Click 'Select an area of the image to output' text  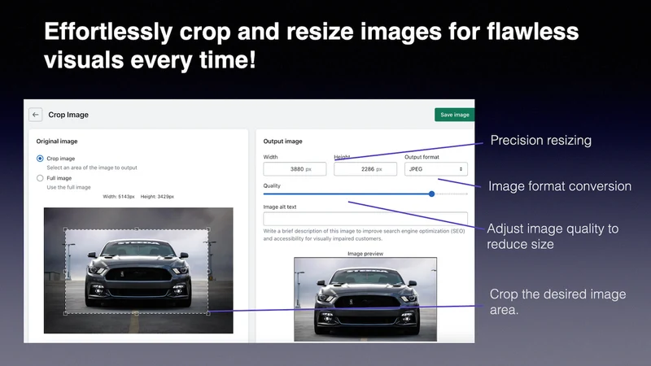(92, 168)
